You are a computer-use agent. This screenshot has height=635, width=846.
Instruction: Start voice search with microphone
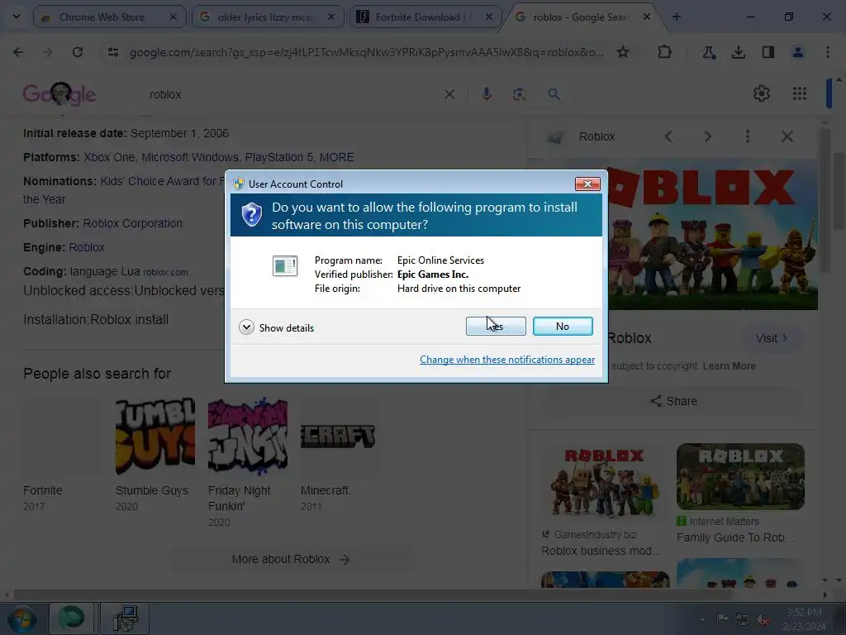tap(486, 94)
